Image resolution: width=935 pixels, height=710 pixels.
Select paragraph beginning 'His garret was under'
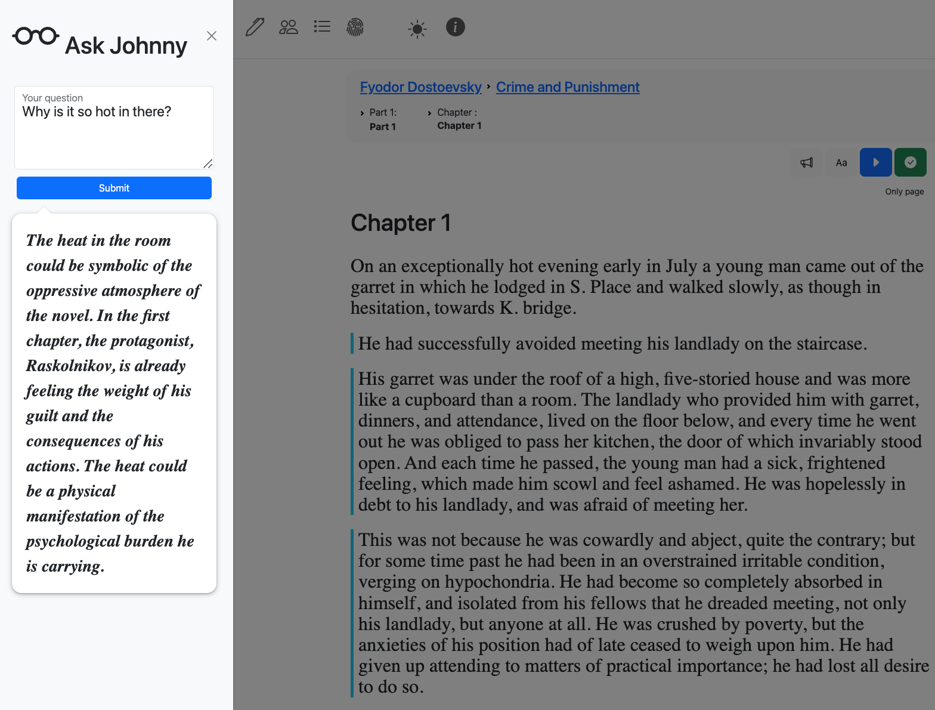[640, 442]
